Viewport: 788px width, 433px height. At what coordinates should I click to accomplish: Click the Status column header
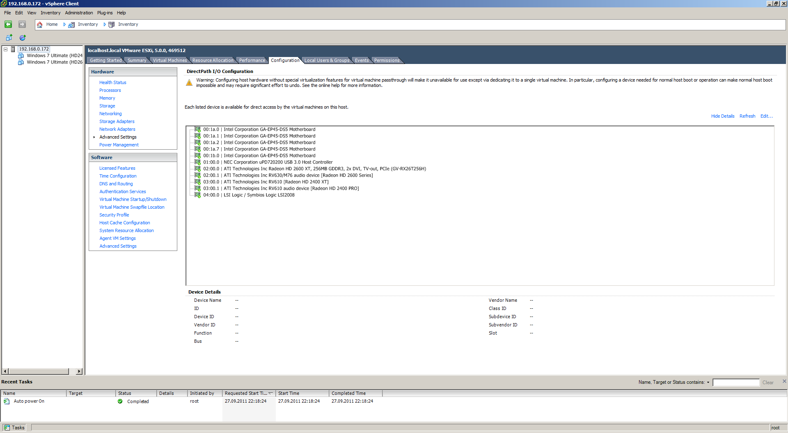136,393
